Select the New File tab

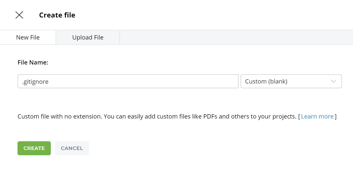[x=28, y=37]
